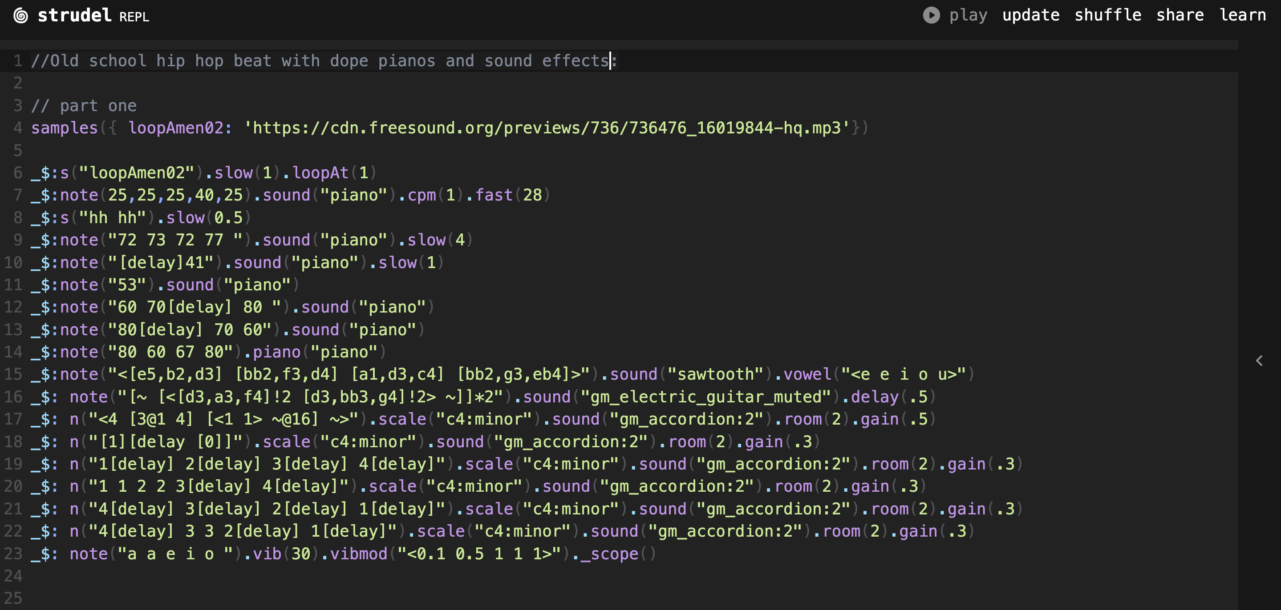This screenshot has height=610, width=1281.
Task: Click the update button
Action: click(1030, 15)
